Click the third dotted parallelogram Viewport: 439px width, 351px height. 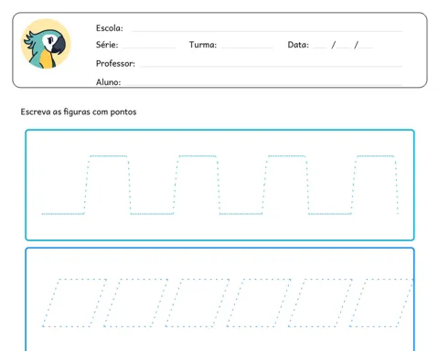198,303
